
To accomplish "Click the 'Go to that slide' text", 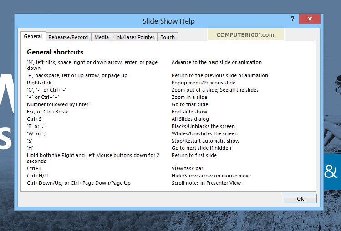I will [190, 104].
